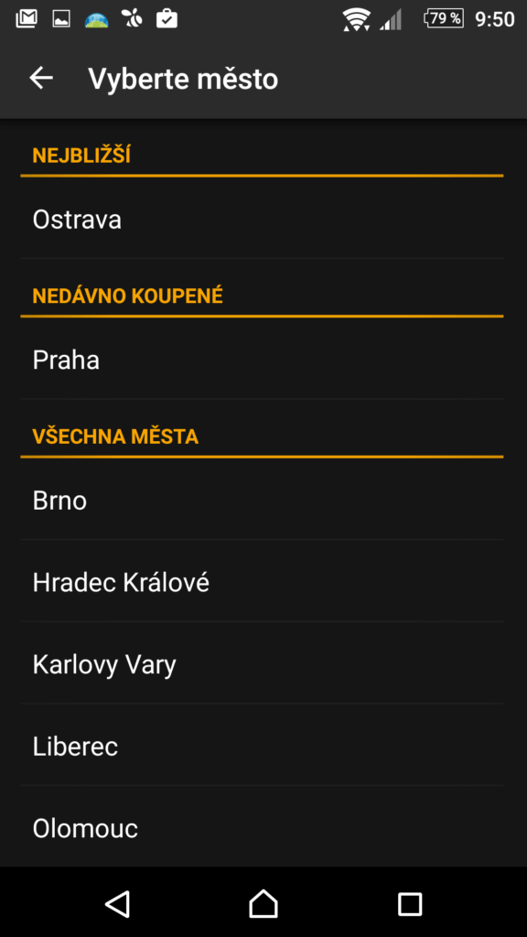Choose Brno from all cities

point(262,501)
